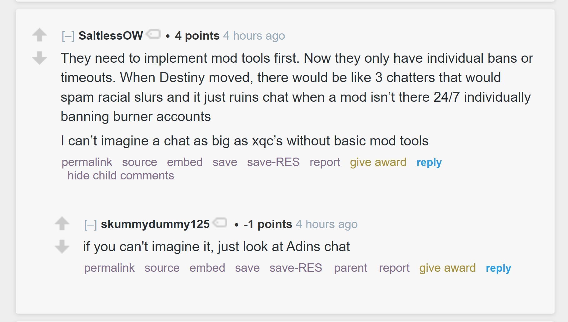Collapse skummydummy125's comment

pos(90,225)
